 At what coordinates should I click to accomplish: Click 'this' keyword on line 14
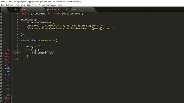coord(35,53)
